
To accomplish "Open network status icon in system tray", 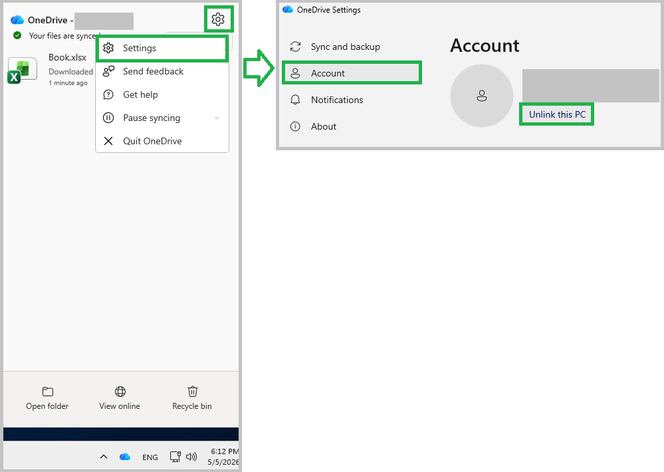I will point(175,457).
